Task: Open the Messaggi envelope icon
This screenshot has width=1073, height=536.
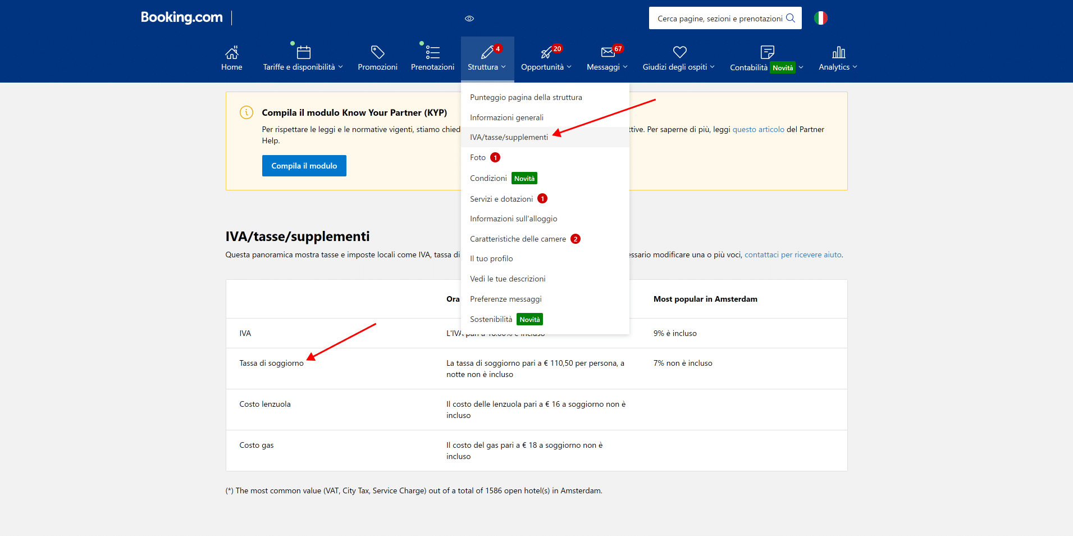Action: [x=608, y=52]
